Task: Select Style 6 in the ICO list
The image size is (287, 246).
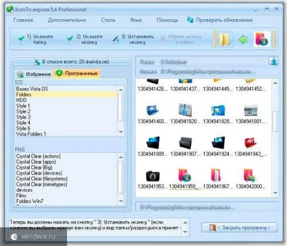Action: [66, 129]
